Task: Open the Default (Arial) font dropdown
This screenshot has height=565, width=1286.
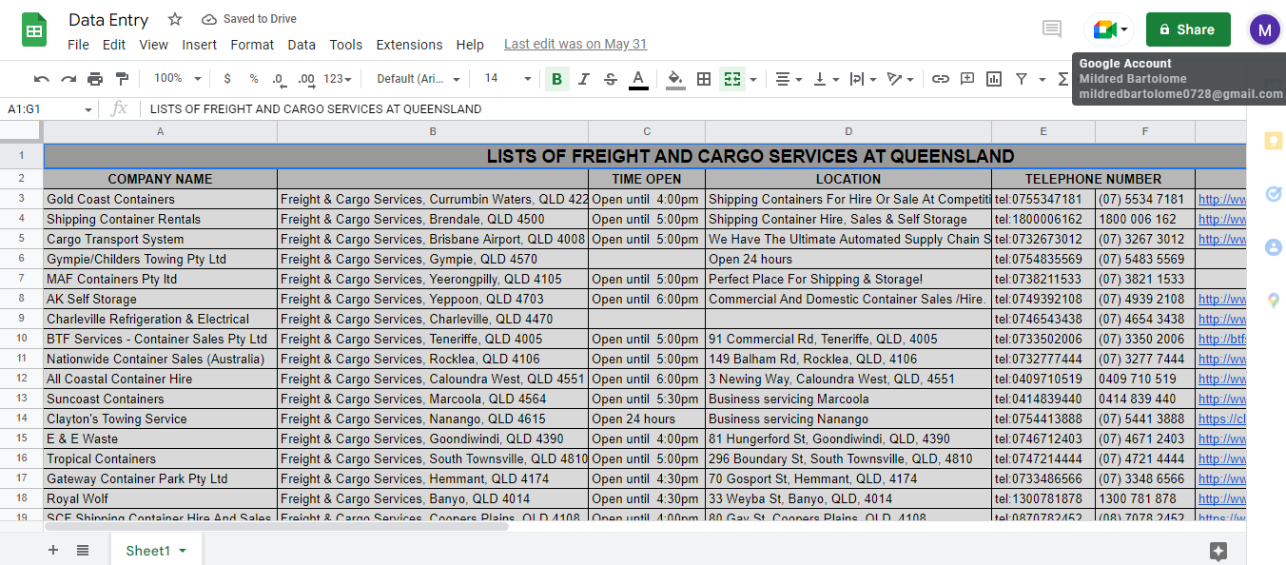Action: 419,79
